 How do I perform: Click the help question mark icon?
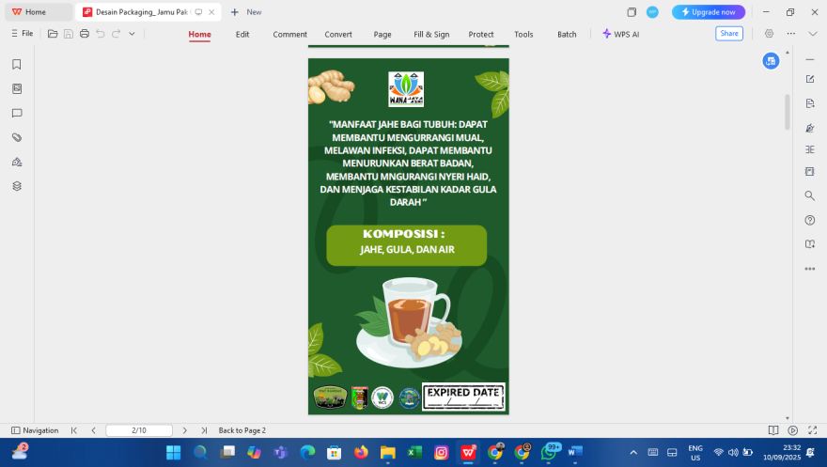click(809, 220)
